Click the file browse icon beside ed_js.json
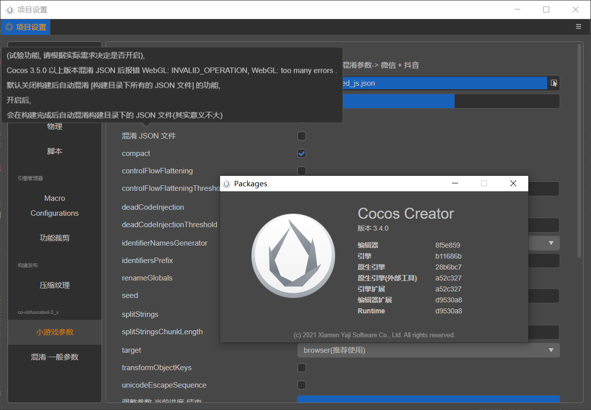Viewport: 591px width, 410px height. [554, 83]
